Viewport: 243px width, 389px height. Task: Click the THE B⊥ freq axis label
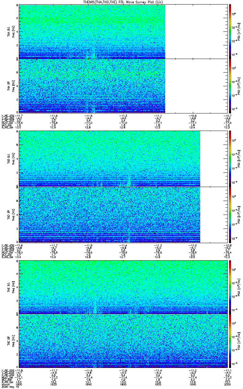(x=13, y=287)
